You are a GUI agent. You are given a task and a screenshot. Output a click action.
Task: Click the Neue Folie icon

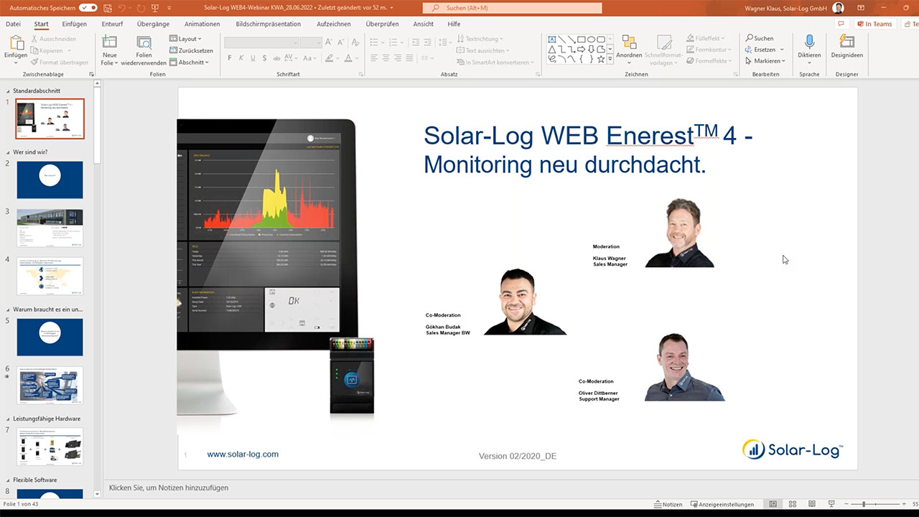(x=109, y=42)
